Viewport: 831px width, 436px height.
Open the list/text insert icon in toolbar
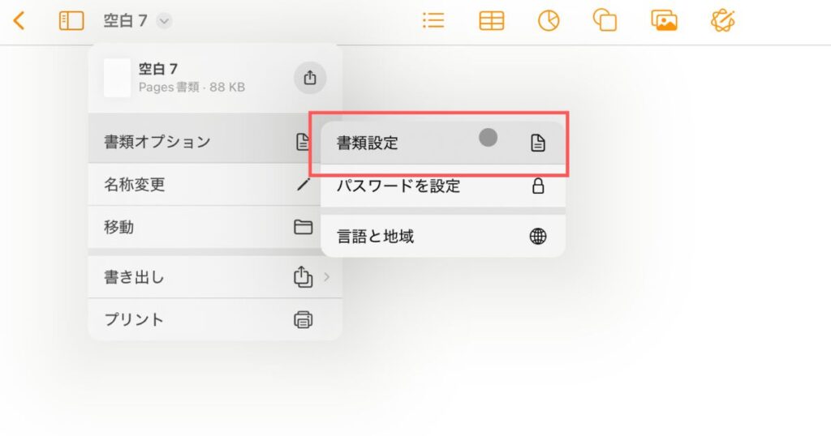pos(433,21)
